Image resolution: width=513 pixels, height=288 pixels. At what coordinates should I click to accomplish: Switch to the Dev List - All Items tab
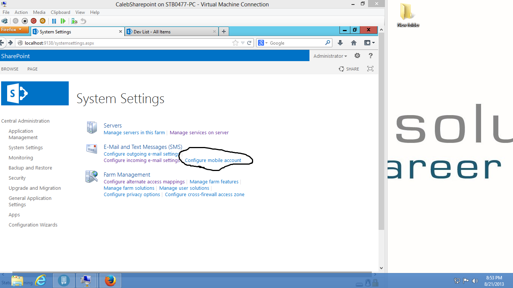[x=171, y=31]
